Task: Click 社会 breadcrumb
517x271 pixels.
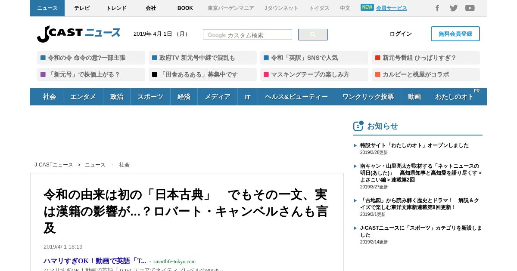Action: point(125,165)
